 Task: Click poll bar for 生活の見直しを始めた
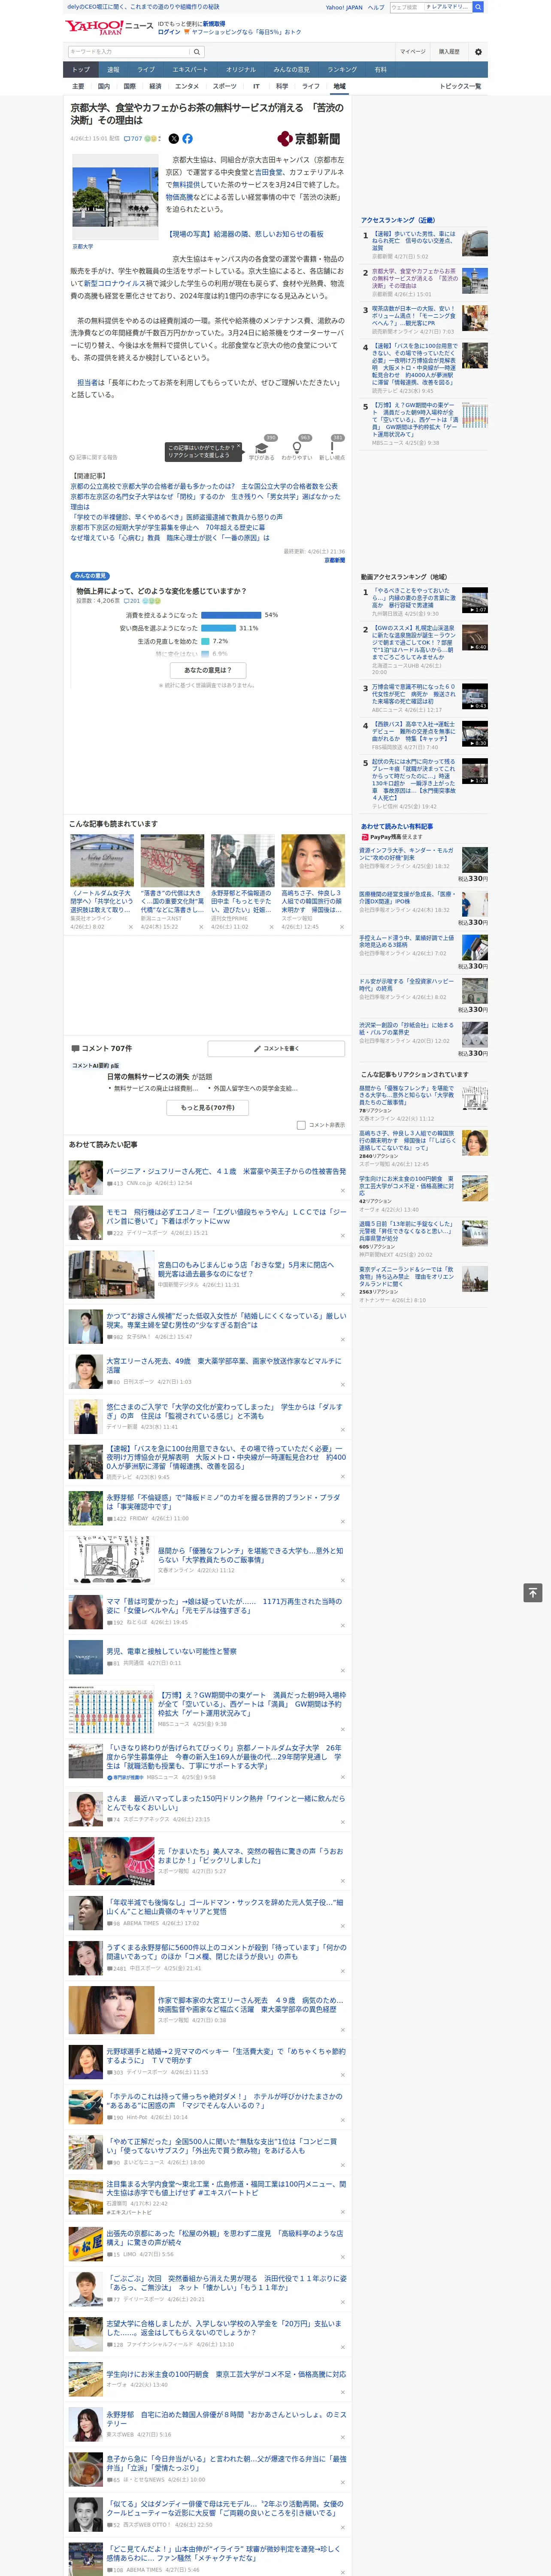click(205, 641)
